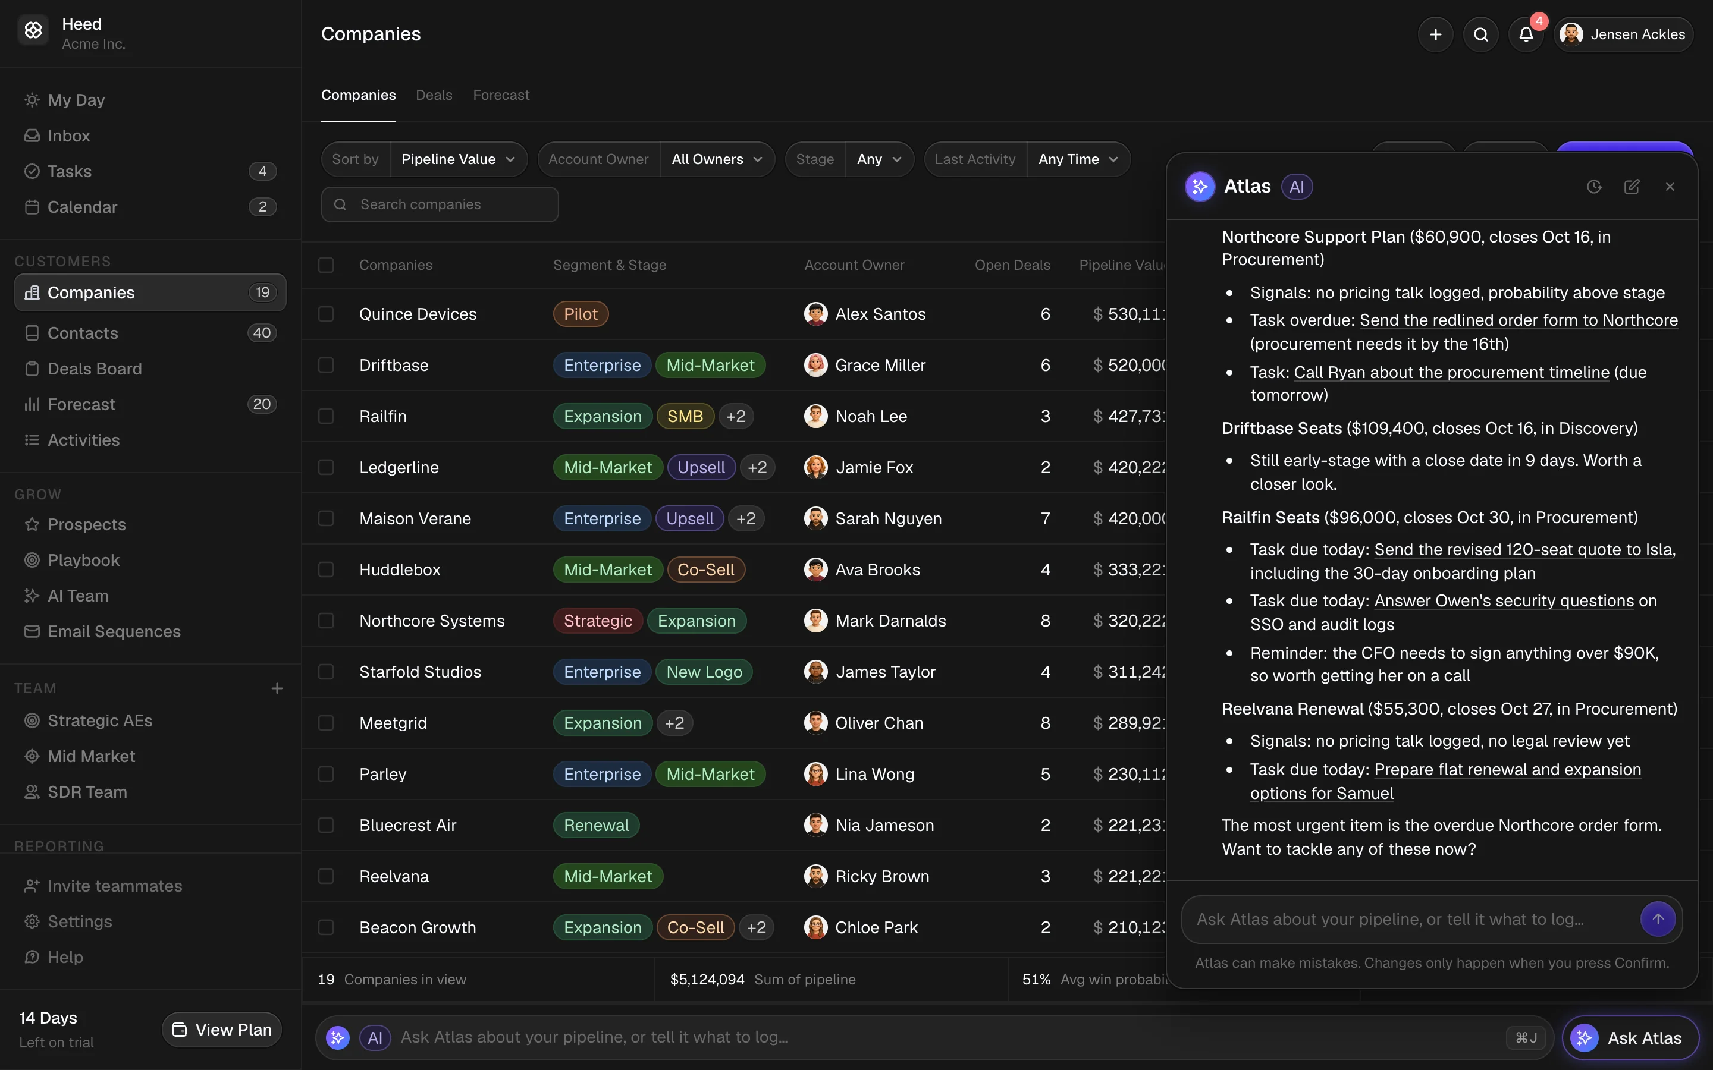Open Activities in sidebar
The image size is (1713, 1070).
[150, 439]
